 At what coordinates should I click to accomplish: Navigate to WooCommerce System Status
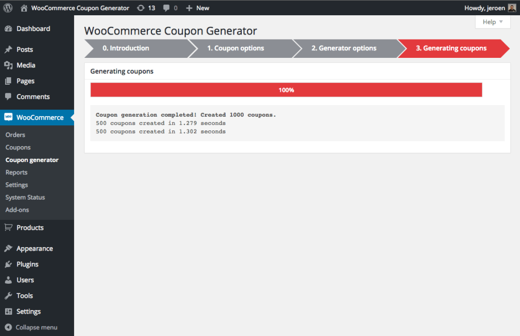click(x=24, y=197)
